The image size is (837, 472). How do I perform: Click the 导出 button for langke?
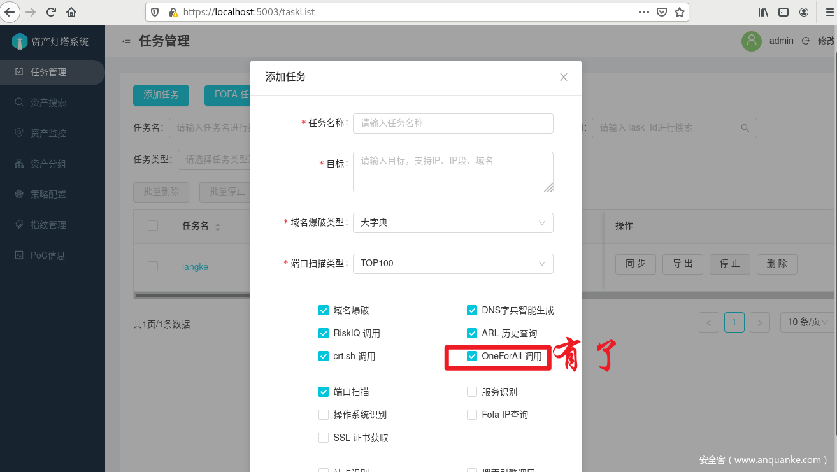click(x=682, y=264)
